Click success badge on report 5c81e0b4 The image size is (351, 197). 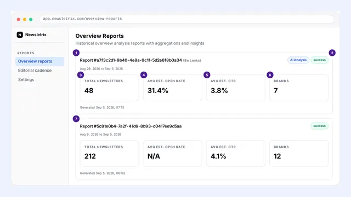pos(319,126)
